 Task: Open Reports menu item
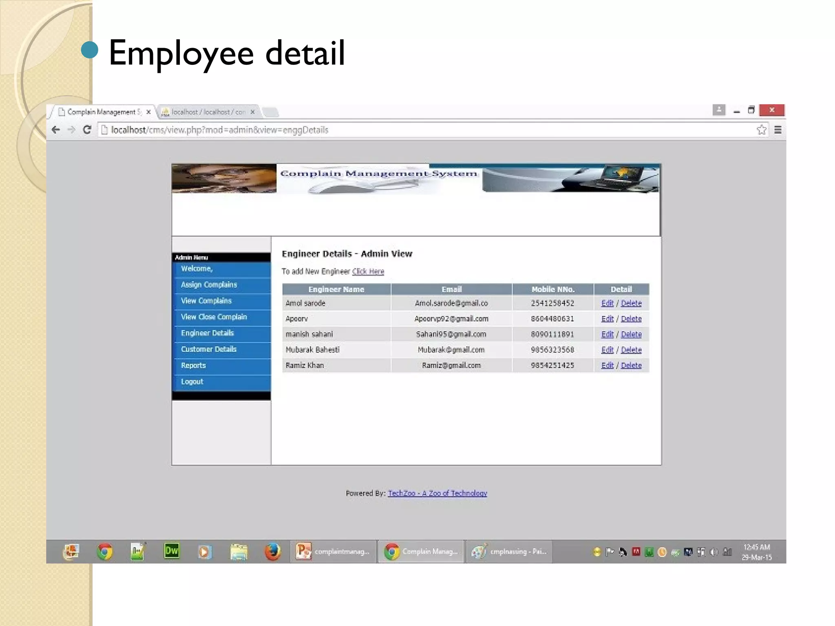click(222, 366)
